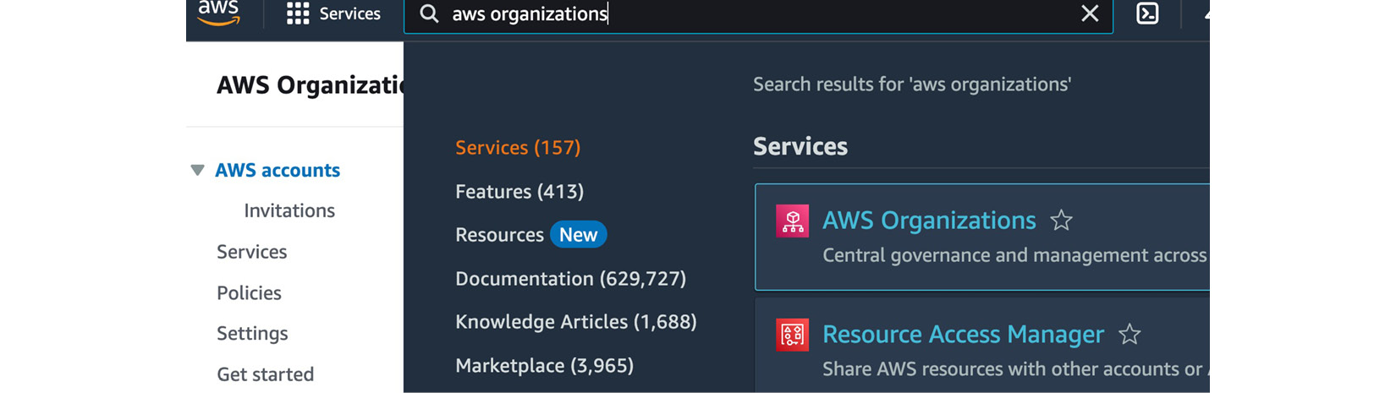Favorite Resource Access Manager with the star
The width and height of the screenshot is (1396, 393).
click(x=1129, y=335)
